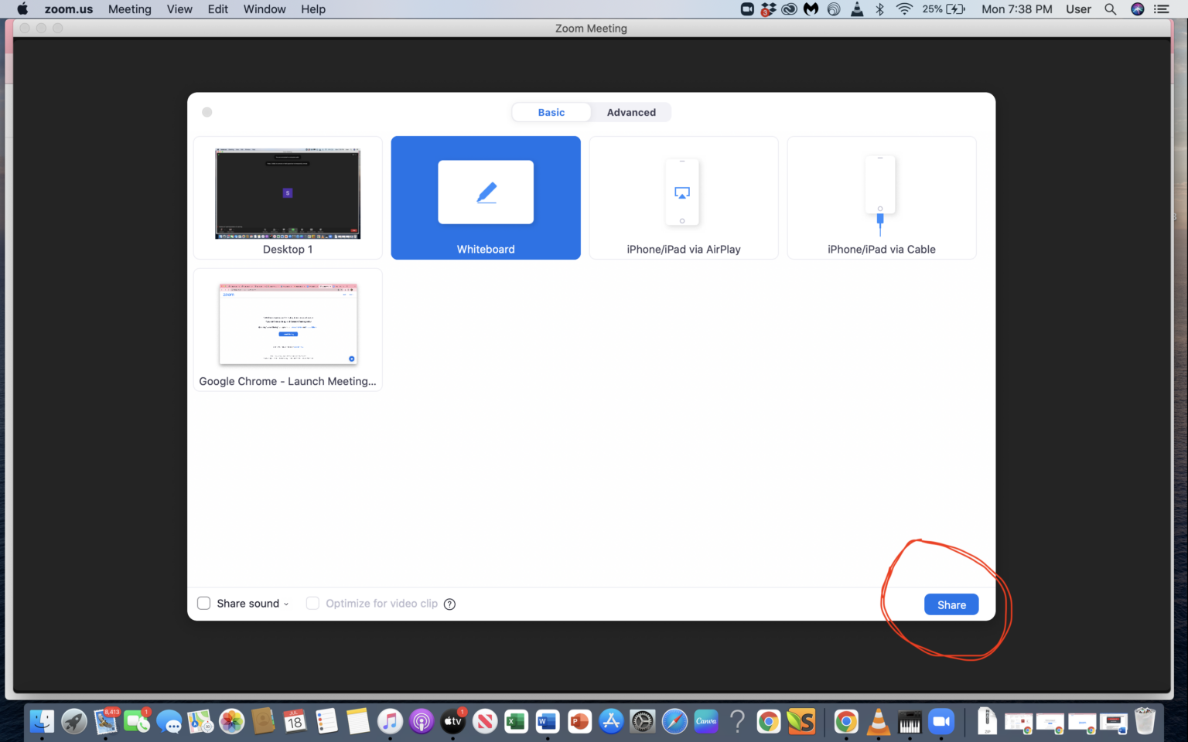
Task: Enable the Share sound checkbox
Action: (x=204, y=604)
